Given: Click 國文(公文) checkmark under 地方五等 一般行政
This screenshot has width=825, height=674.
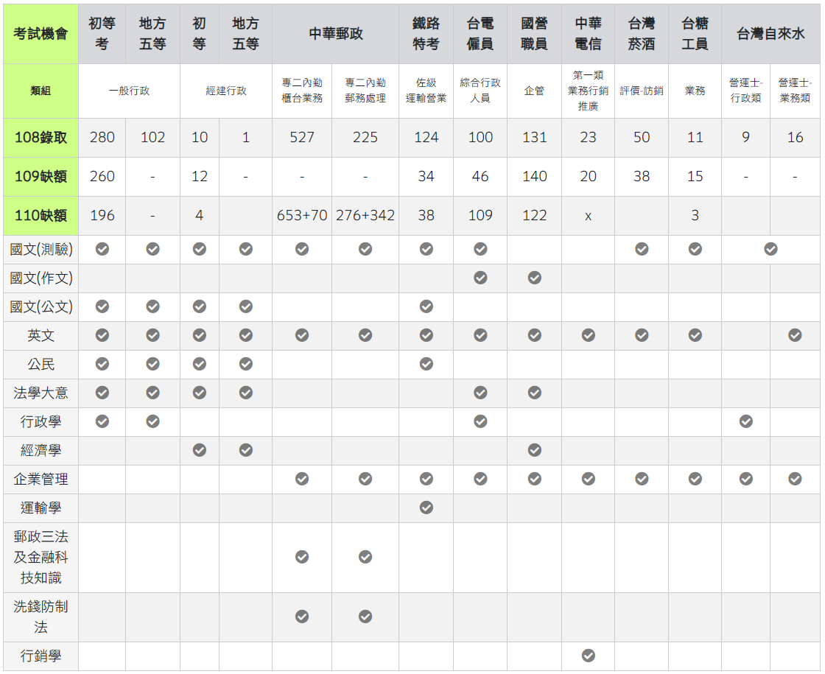Looking at the screenshot, I should [x=152, y=306].
